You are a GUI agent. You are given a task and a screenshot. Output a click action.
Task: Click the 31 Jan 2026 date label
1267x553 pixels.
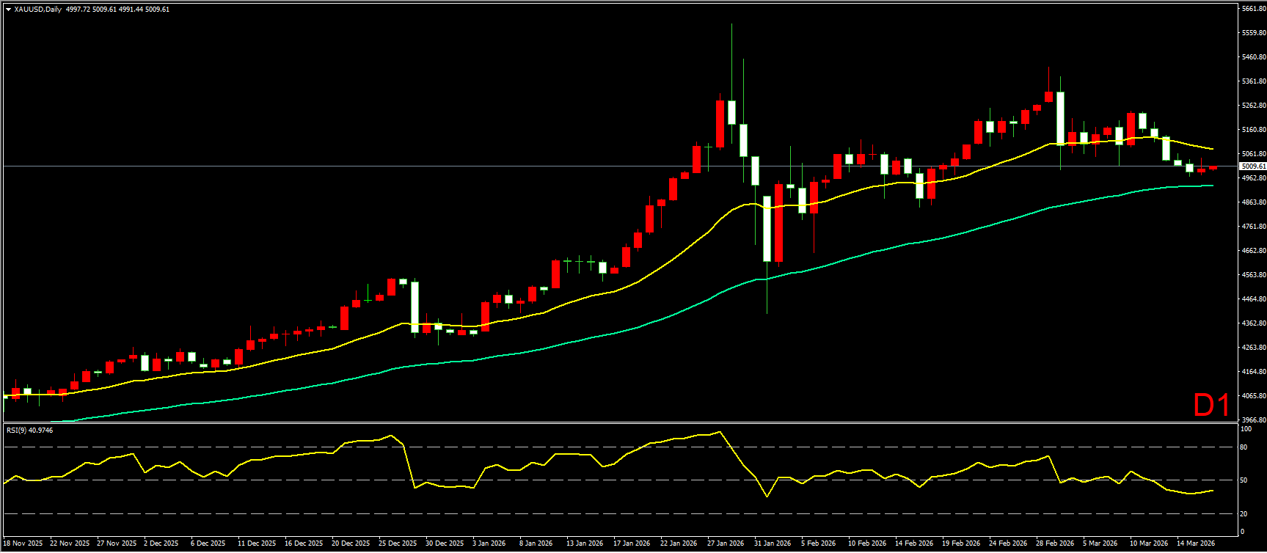(773, 543)
